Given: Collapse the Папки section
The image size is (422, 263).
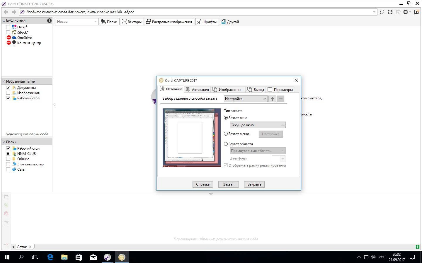Looking at the screenshot, I should 4,142.
